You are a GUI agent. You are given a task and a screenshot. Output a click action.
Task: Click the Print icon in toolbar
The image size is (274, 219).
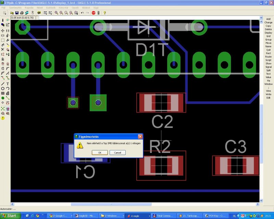pos(22,13)
